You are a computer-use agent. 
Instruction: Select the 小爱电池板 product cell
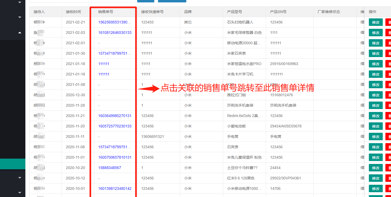[236, 126]
